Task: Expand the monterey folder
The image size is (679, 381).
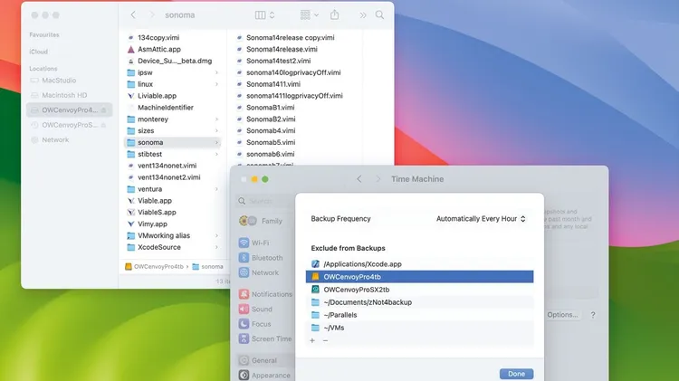Action: tap(216, 119)
